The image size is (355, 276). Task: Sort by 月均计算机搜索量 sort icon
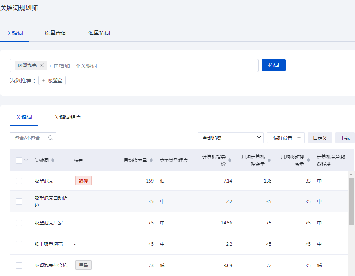tap(269, 160)
